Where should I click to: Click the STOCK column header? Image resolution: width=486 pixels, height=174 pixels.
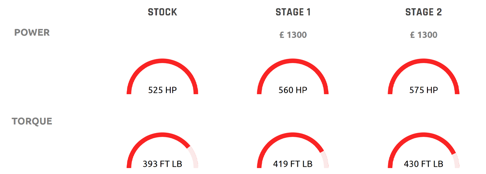pos(162,12)
